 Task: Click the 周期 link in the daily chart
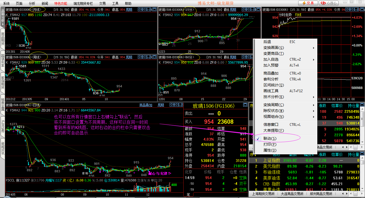point(161,105)
